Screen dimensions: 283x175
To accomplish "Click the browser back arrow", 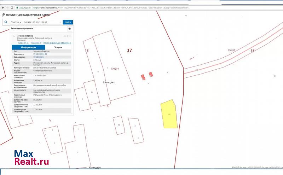I will pos(2,7).
